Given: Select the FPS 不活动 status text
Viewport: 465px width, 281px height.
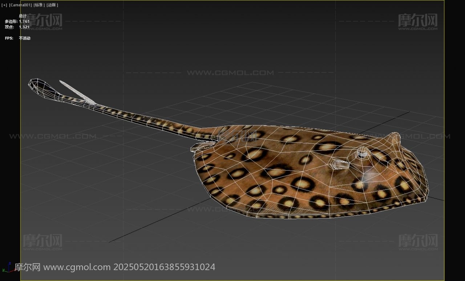Looking at the screenshot, I should 25,38.
